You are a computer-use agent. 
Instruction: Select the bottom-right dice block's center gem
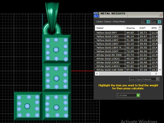[x=56, y=108]
